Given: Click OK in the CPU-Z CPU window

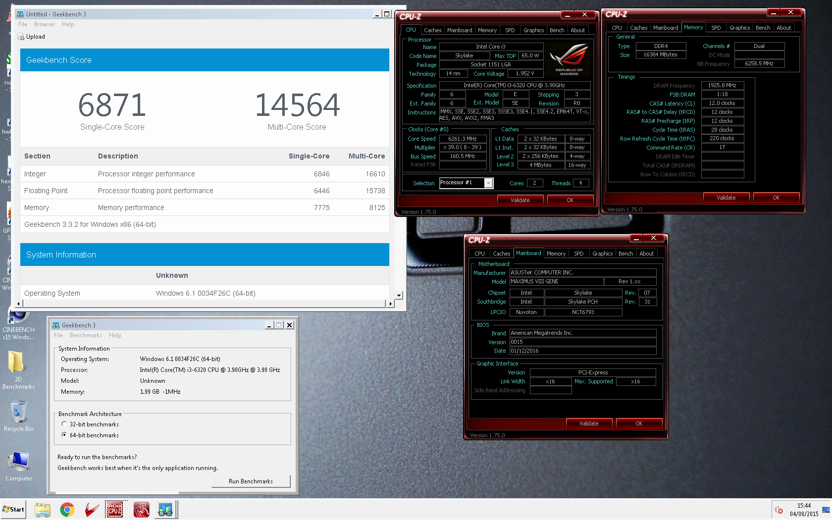Looking at the screenshot, I should (x=570, y=200).
